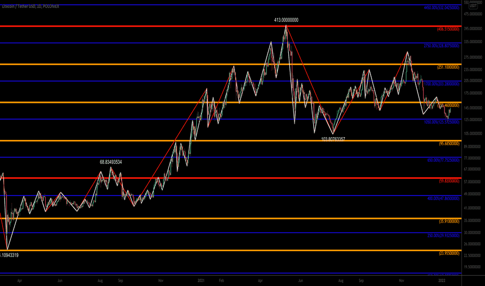Click 105.00000000 on the price axis
The image size is (485, 286).
[x=473, y=134]
